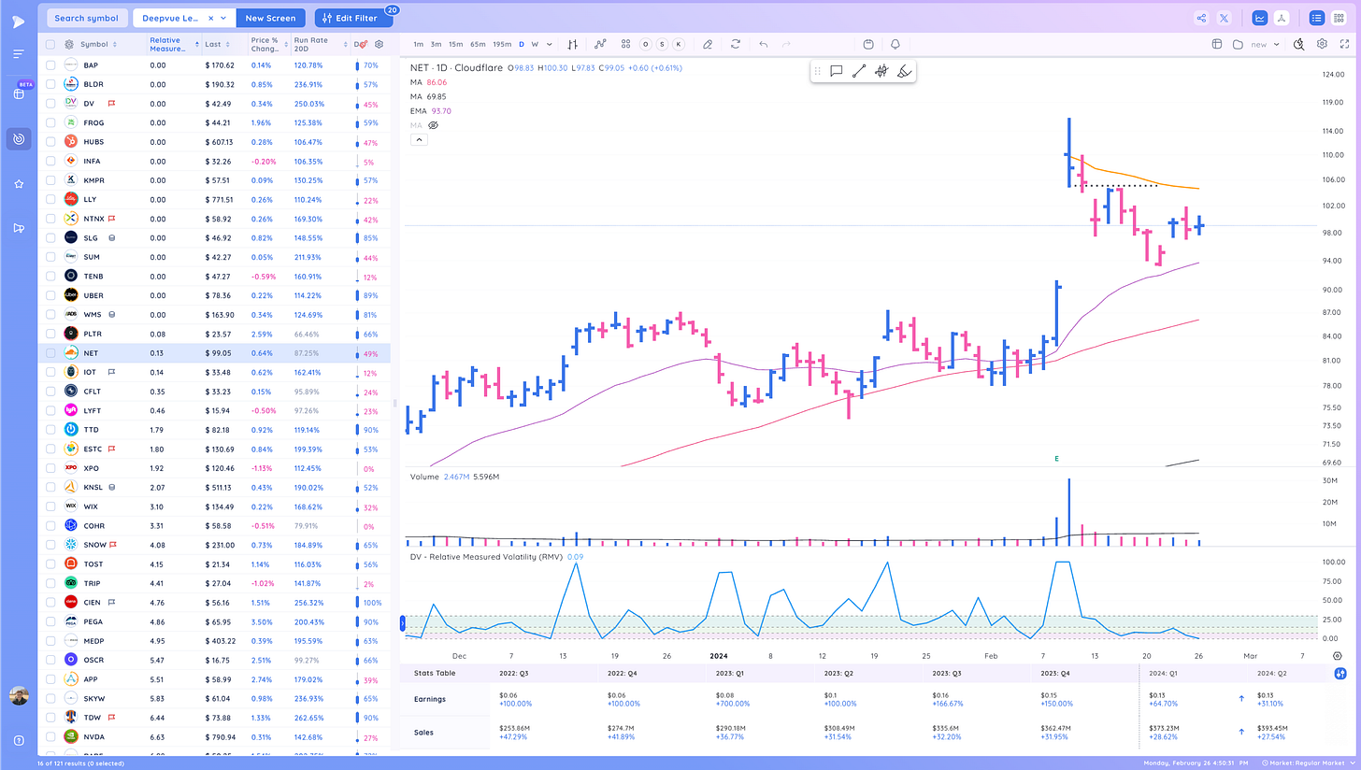Viewport: 1361px width, 770px height.
Task: Select the trend line drawing tool
Action: click(859, 71)
